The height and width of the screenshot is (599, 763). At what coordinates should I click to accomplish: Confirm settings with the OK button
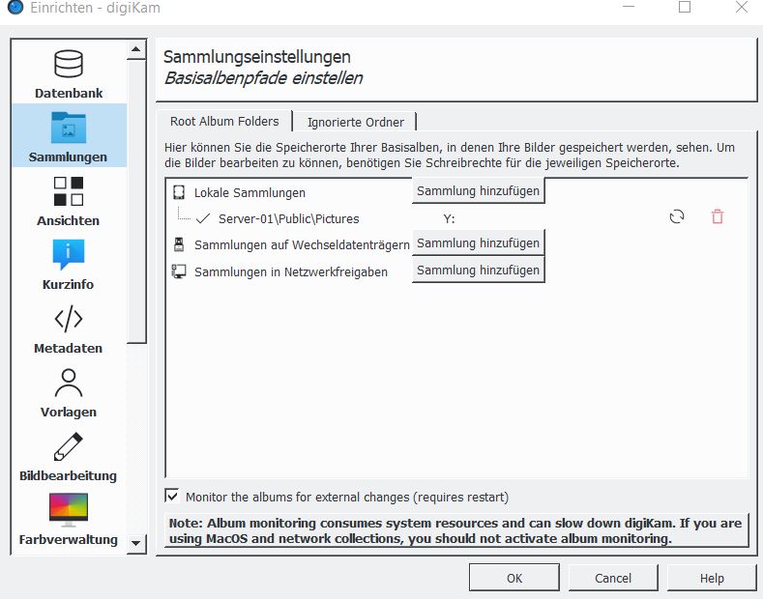pos(514,578)
